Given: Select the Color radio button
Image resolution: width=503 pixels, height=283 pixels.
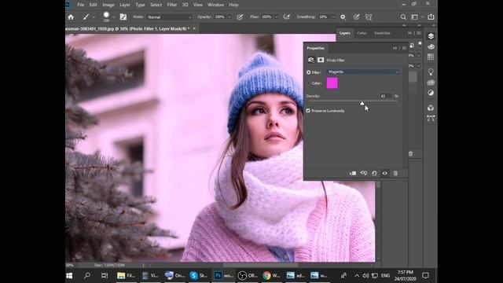Looking at the screenshot, I should click(x=309, y=83).
